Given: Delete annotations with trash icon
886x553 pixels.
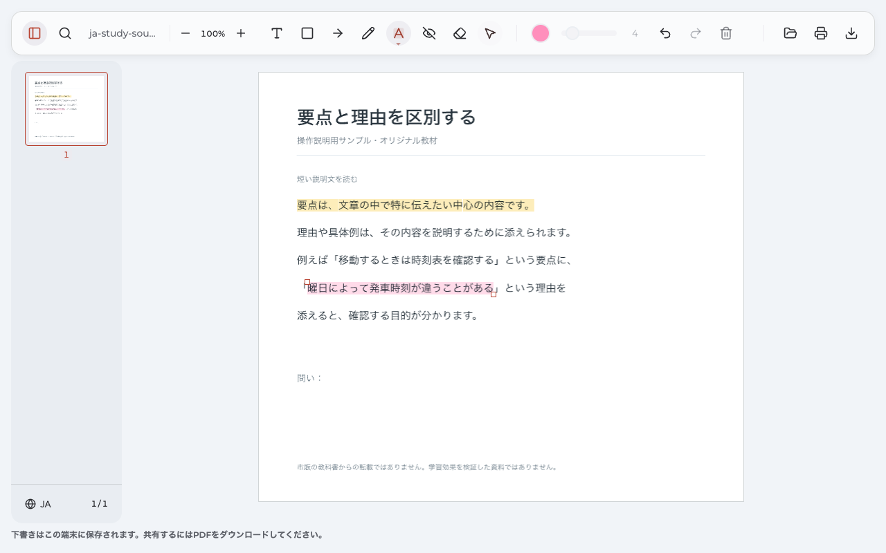Looking at the screenshot, I should click(726, 33).
